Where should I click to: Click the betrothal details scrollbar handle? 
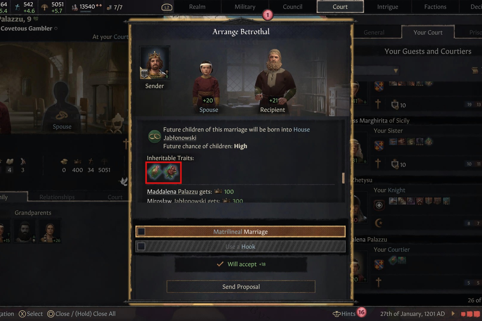coord(343,178)
